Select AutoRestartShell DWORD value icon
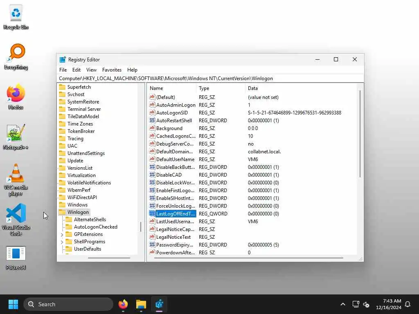This screenshot has height=314, width=419. 152,120
